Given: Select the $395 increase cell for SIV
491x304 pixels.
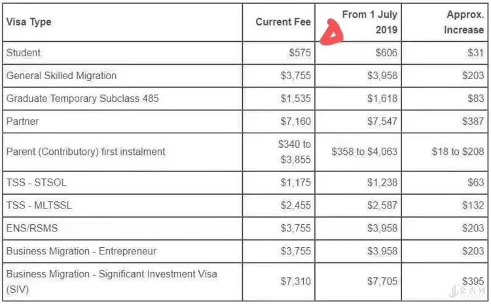Looking at the screenshot, I should pyautogui.click(x=471, y=281).
